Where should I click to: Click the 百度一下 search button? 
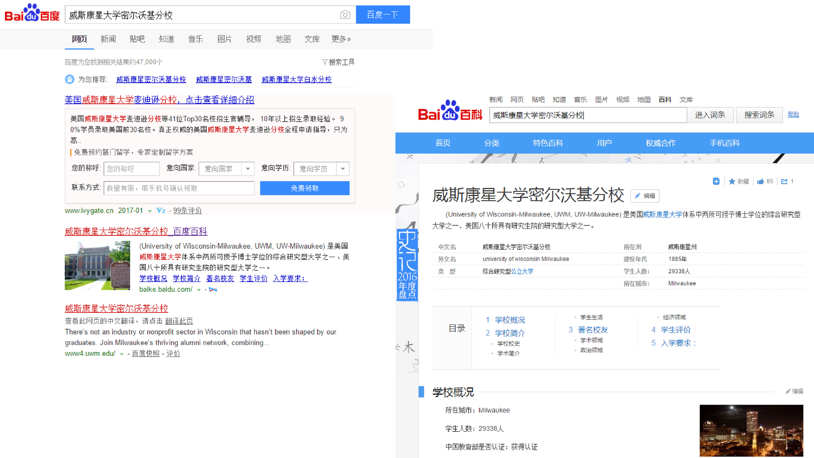coord(383,15)
